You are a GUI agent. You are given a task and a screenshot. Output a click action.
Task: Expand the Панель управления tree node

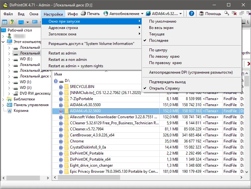coord(3,105)
